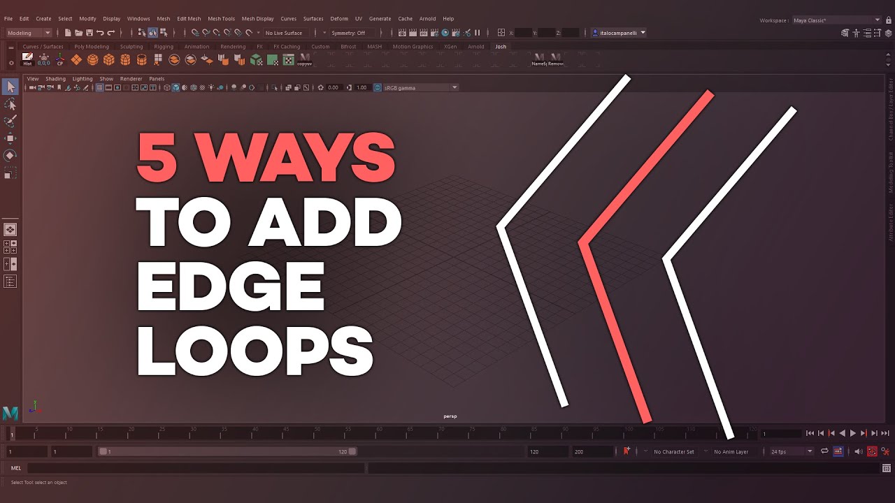Image resolution: width=895 pixels, height=503 pixels.
Task: Run the Remove shelf script
Action: [556, 59]
